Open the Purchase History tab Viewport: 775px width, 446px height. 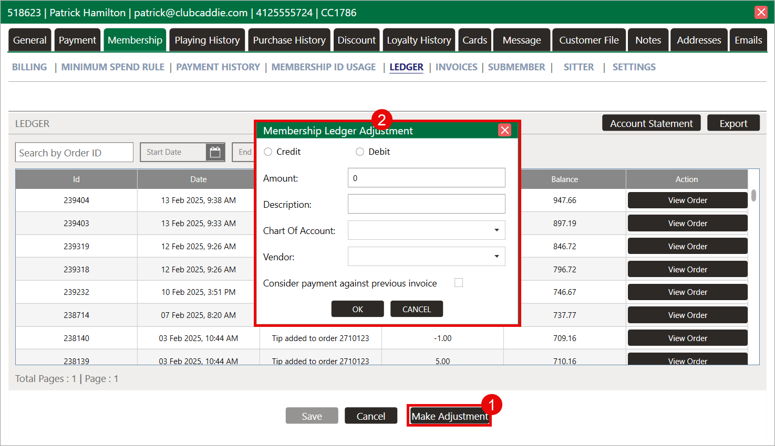click(289, 40)
